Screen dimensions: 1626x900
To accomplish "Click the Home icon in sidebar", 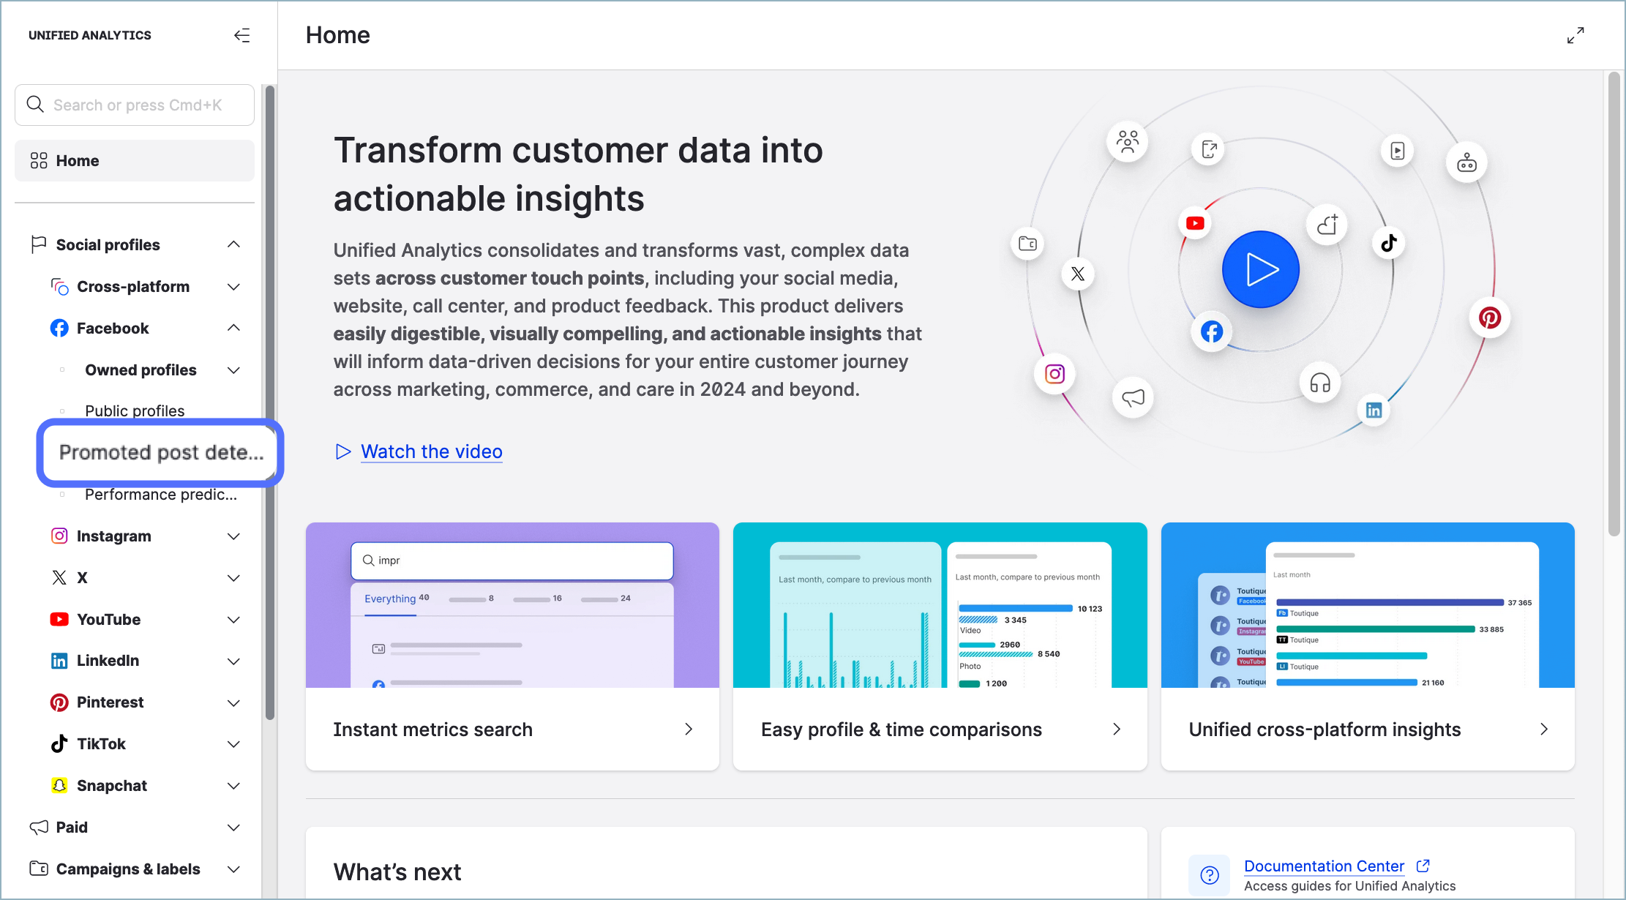I will click(x=39, y=160).
